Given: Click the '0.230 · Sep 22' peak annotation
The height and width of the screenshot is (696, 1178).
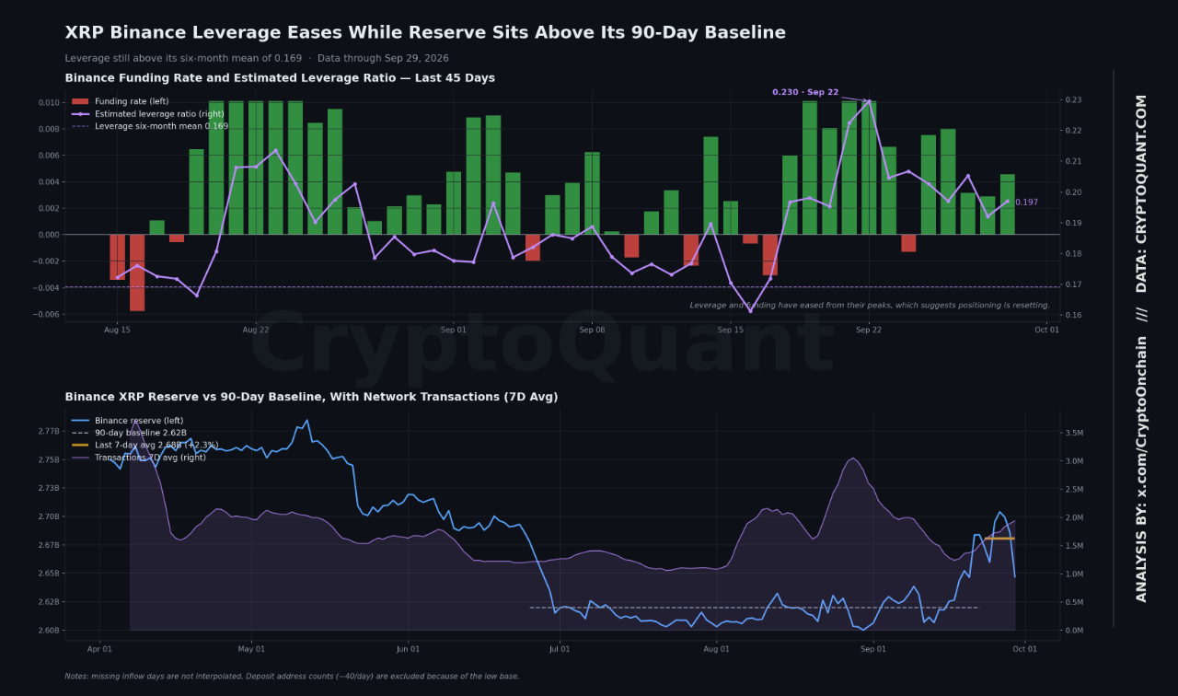Looking at the screenshot, I should [805, 92].
